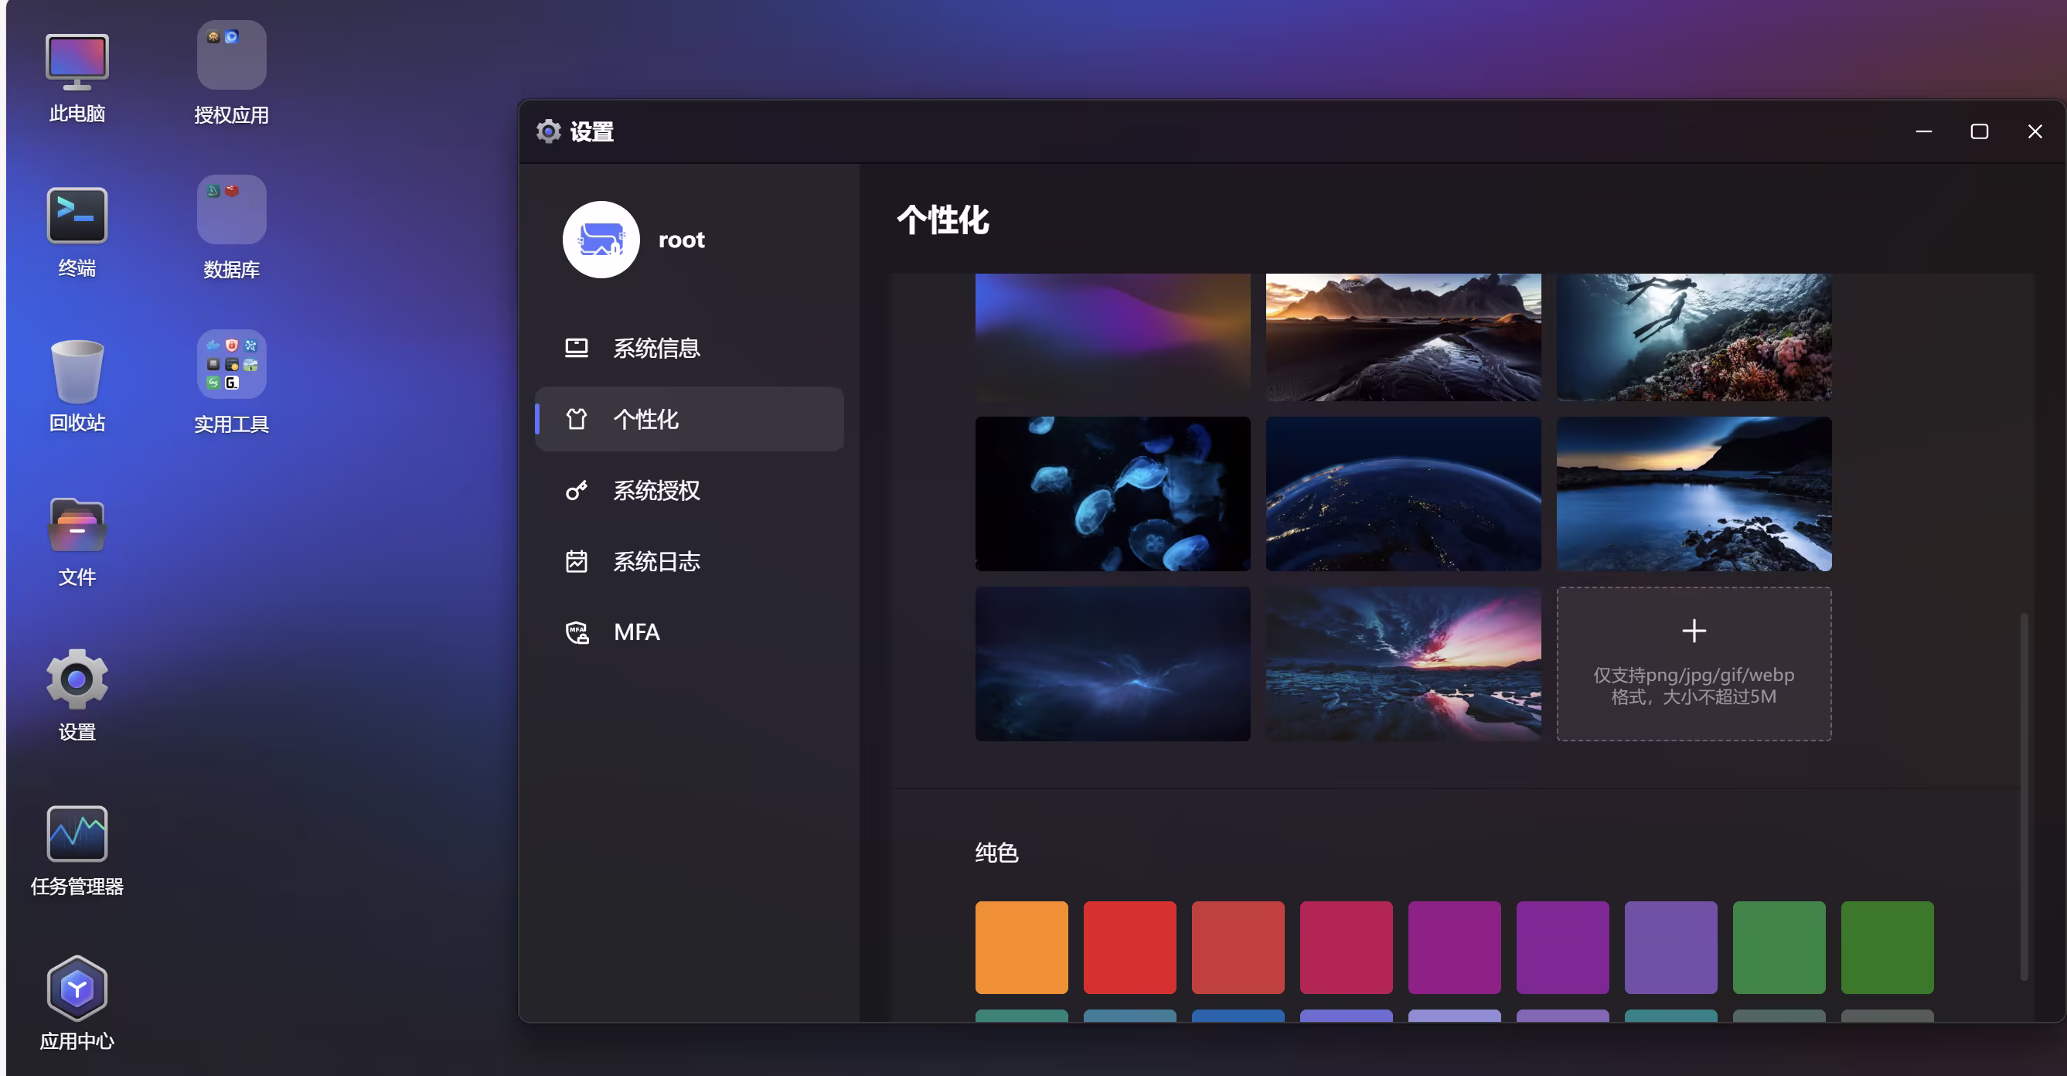
Task: Launch 任务管理器 task manager icon
Action: (x=77, y=835)
